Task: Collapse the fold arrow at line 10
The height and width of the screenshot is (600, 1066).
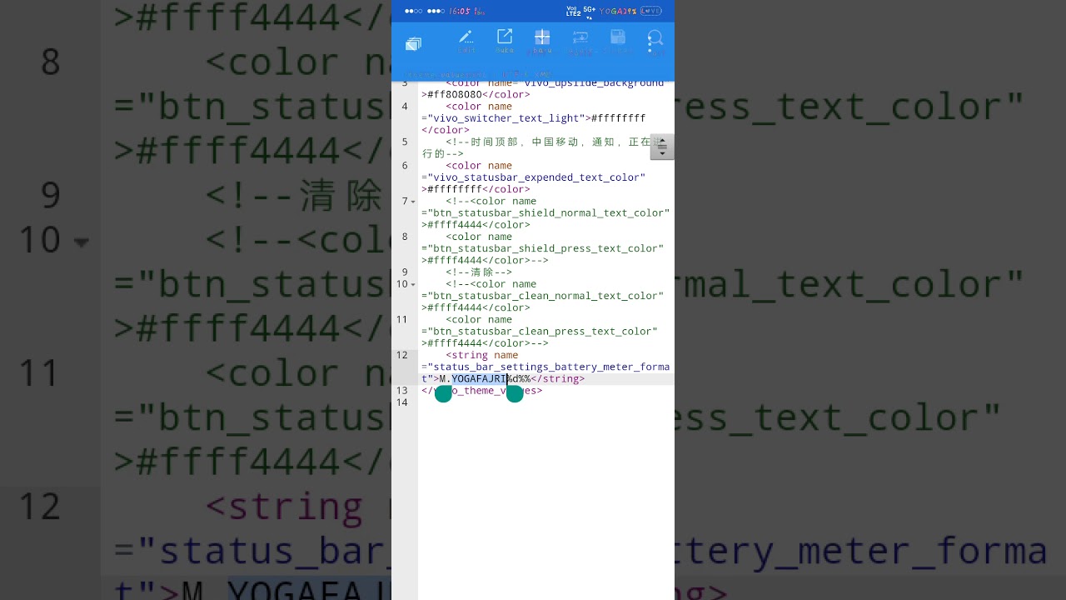Action: pyautogui.click(x=413, y=285)
